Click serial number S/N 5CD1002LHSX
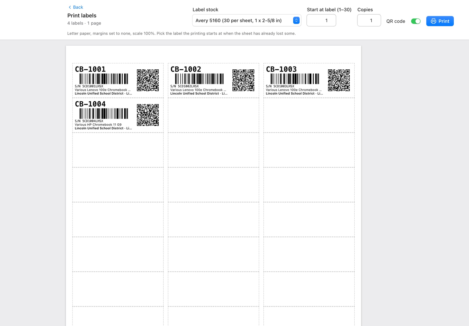The image size is (469, 326). point(184,86)
